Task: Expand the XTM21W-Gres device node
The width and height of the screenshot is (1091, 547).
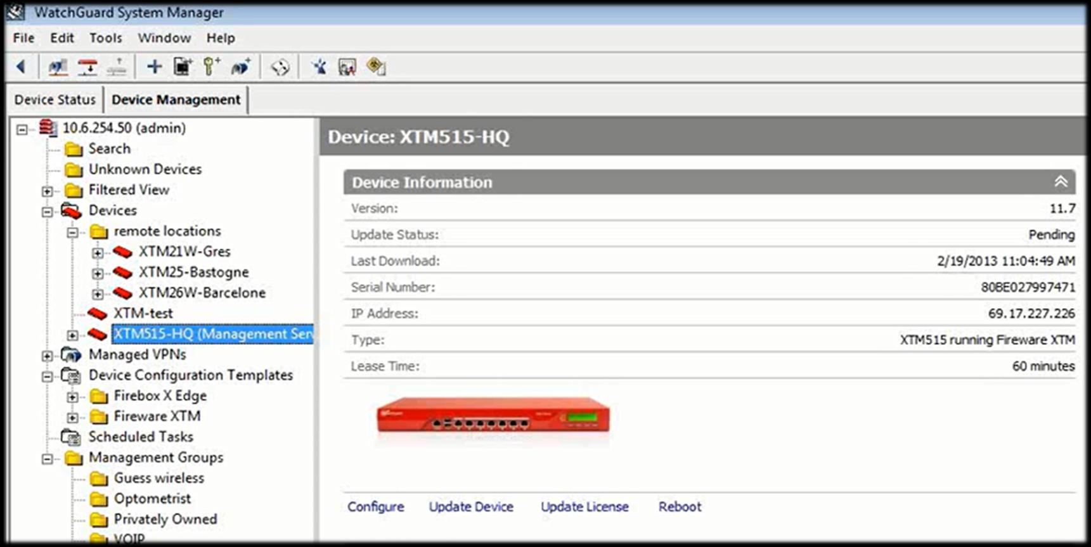Action: [98, 253]
